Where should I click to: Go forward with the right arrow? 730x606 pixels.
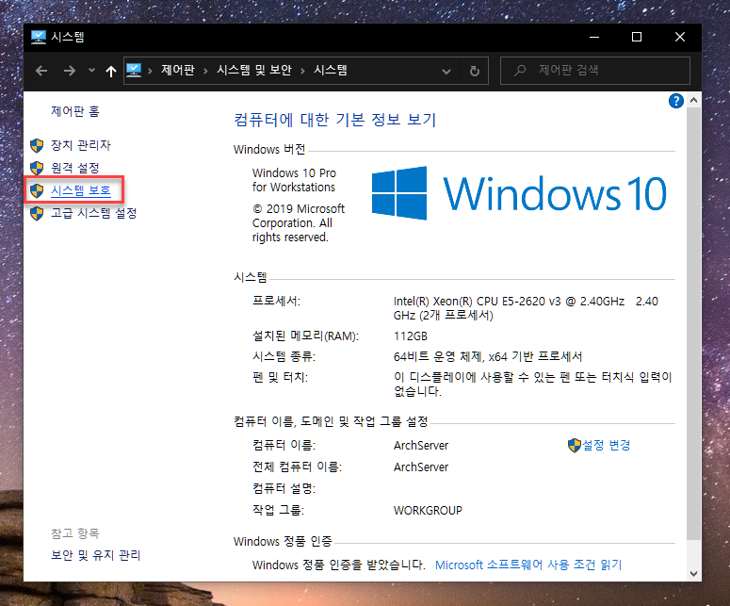[70, 71]
